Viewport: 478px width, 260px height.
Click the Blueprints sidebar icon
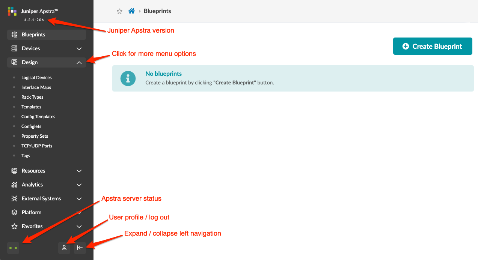[x=15, y=35]
